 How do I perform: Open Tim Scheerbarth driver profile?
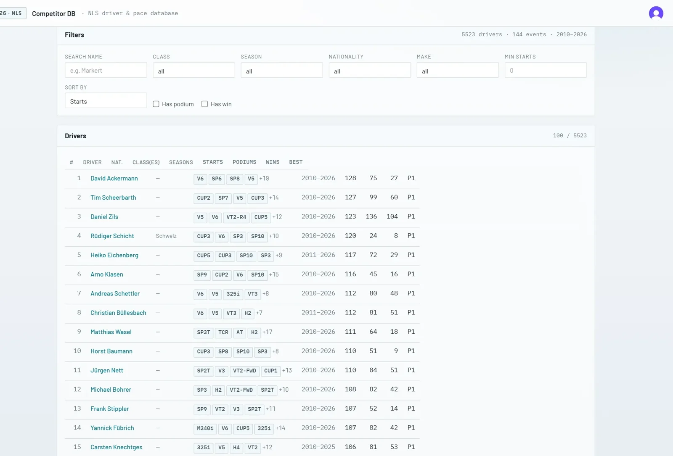[113, 198]
